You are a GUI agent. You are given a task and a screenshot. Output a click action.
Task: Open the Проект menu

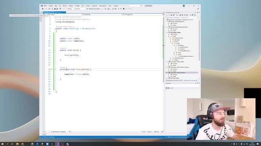pyautogui.click(x=64, y=6)
